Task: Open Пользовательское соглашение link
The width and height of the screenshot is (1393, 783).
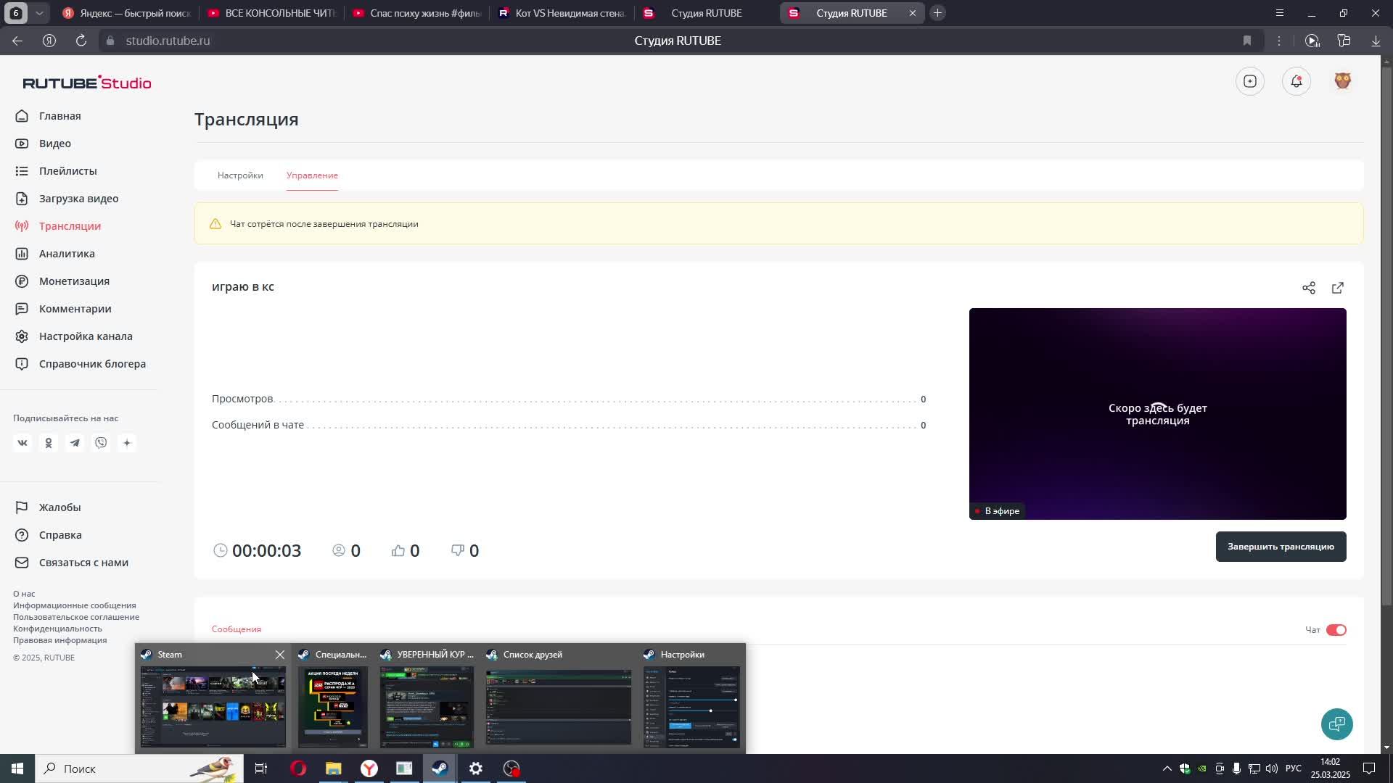Action: click(76, 617)
